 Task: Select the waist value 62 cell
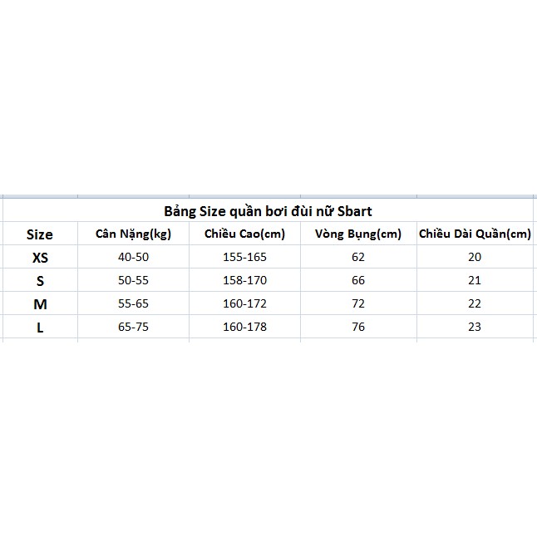click(358, 258)
